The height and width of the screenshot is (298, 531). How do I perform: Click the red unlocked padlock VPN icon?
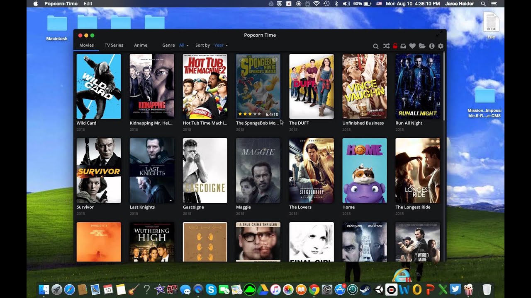(x=395, y=46)
